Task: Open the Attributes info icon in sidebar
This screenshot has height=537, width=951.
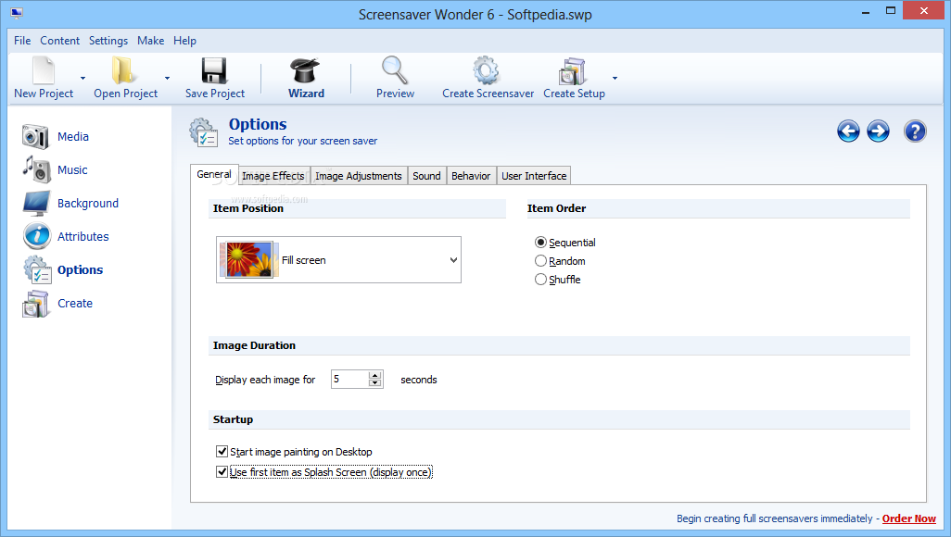Action: (x=37, y=236)
